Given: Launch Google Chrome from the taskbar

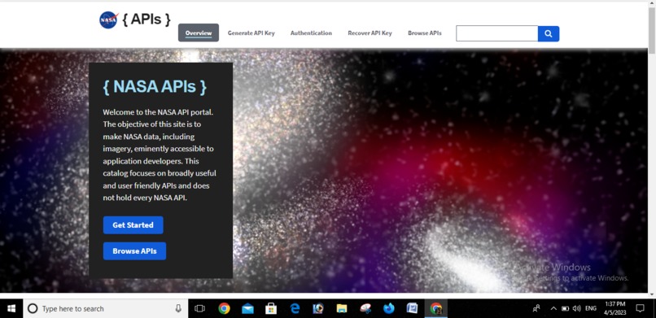Looking at the screenshot, I should coord(225,308).
